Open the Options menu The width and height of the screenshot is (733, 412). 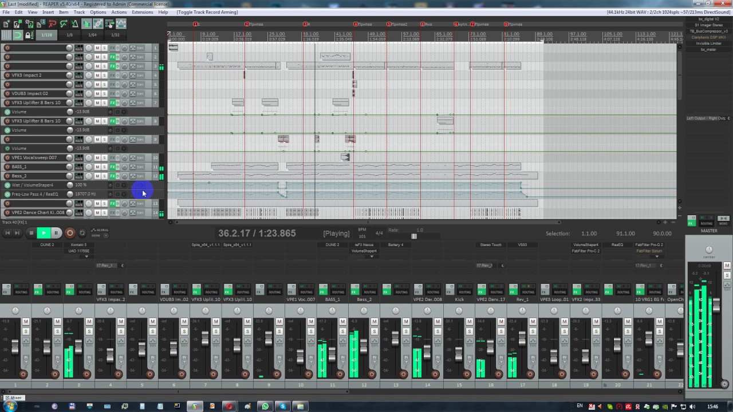[x=98, y=12]
